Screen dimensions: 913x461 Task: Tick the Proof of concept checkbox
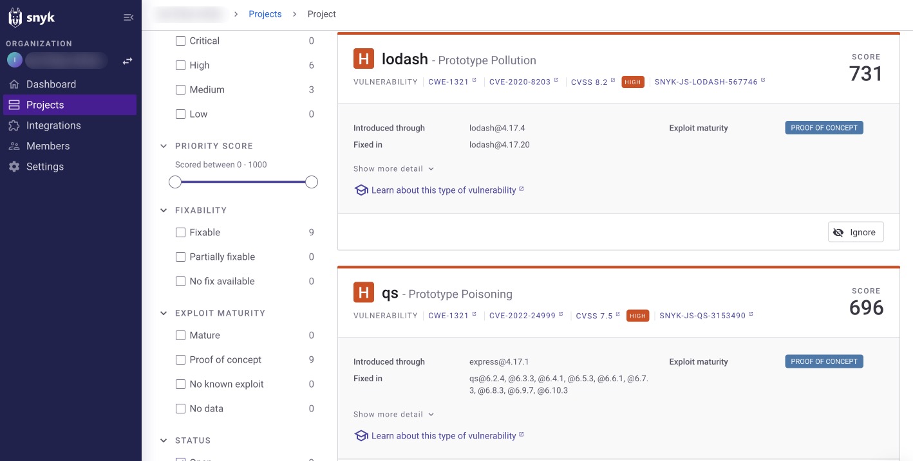[x=181, y=359]
